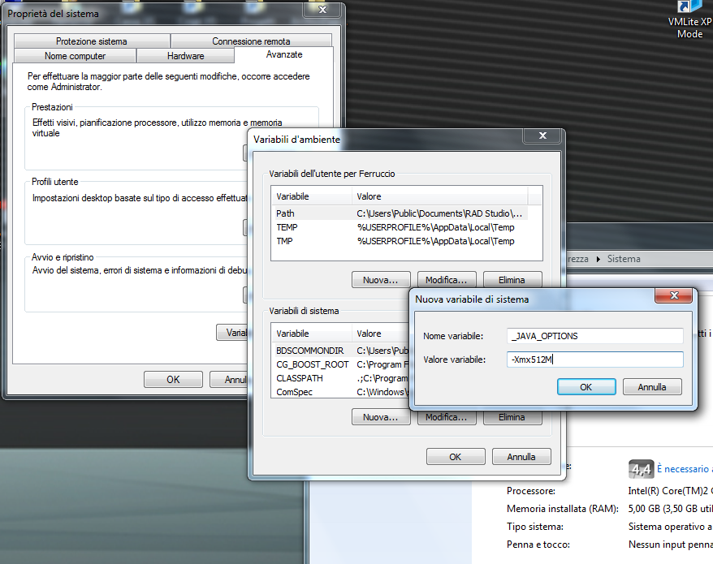The width and height of the screenshot is (713, 564).
Task: Select the BDSCOMMONDIR system variable row
Action: click(341, 351)
